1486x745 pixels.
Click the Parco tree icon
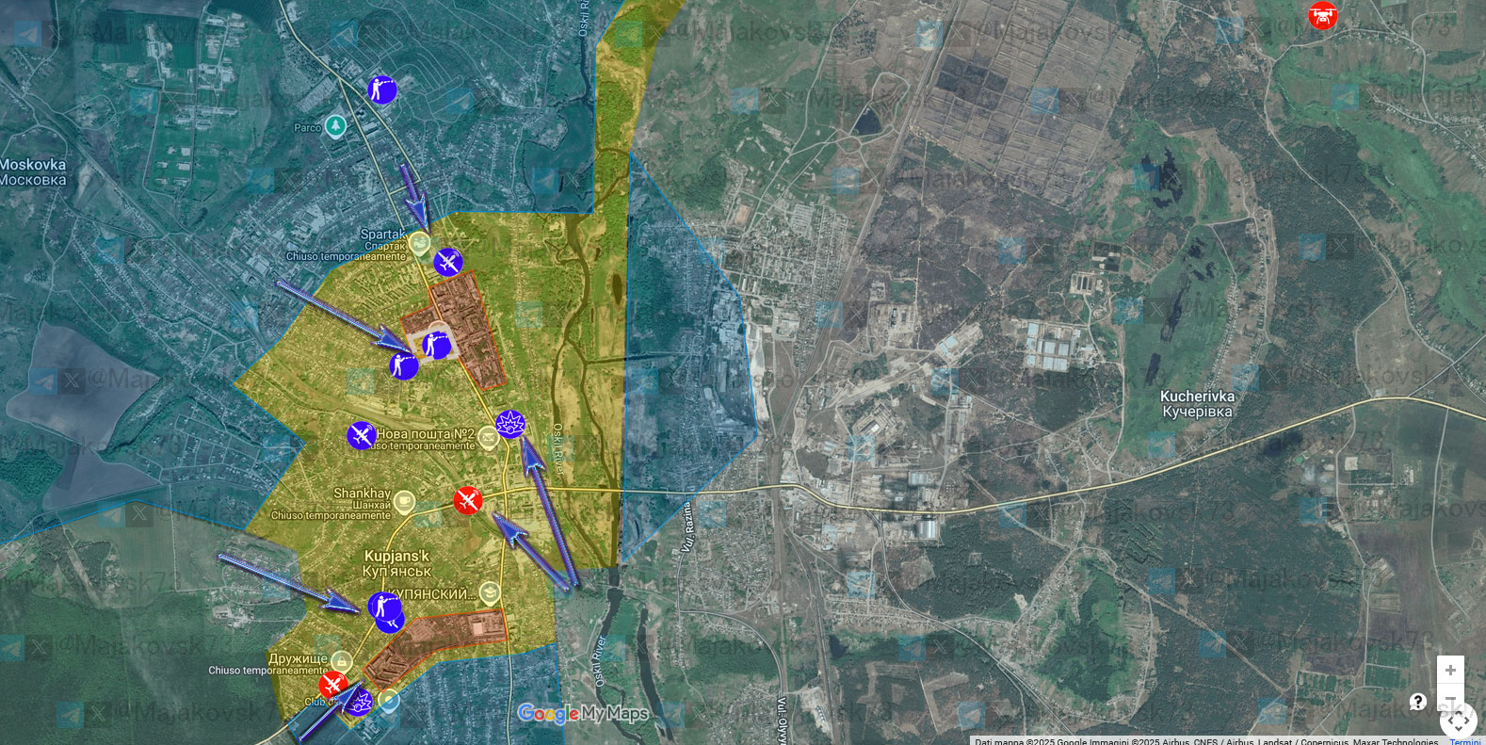coord(334,126)
